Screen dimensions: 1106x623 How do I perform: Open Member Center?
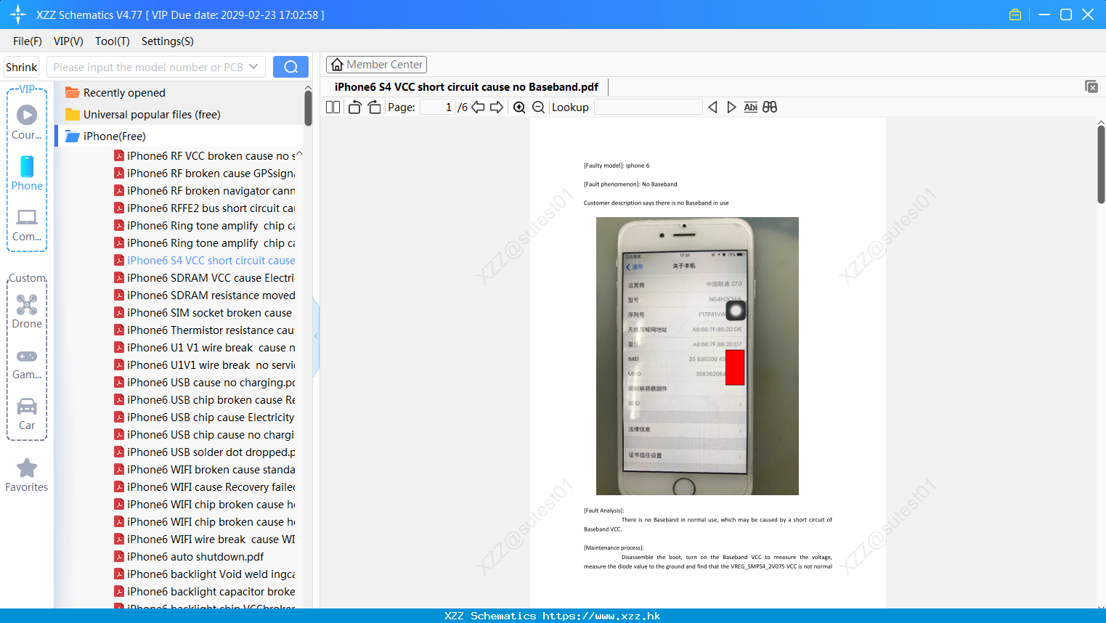[376, 65]
